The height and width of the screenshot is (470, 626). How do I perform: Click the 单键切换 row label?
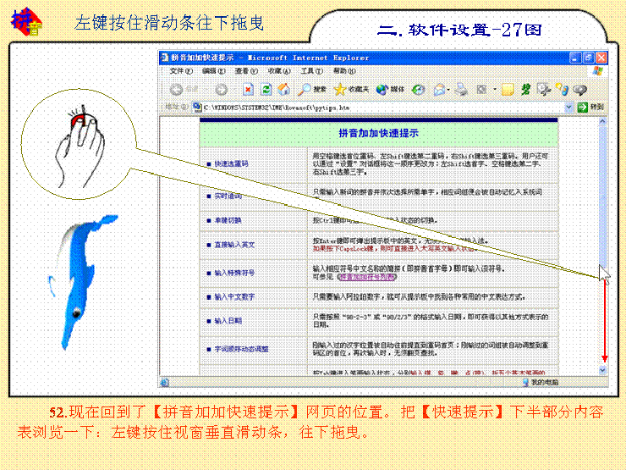pyautogui.click(x=228, y=221)
